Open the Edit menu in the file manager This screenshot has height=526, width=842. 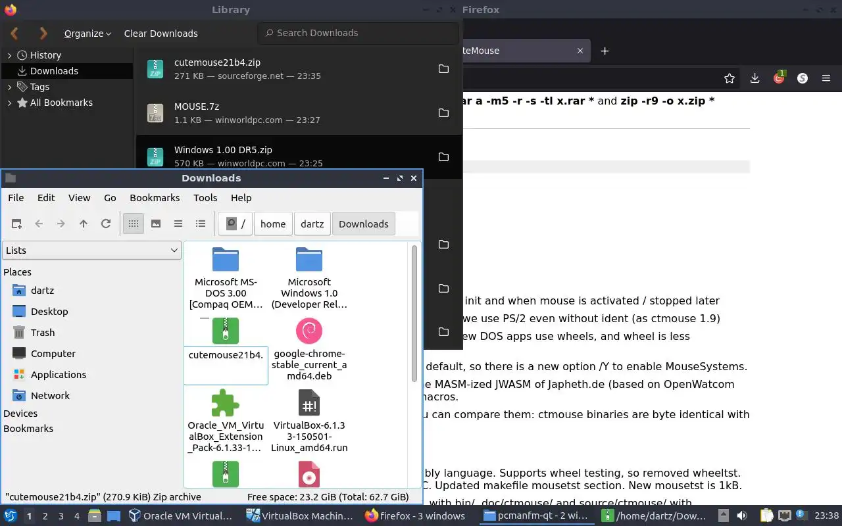46,198
